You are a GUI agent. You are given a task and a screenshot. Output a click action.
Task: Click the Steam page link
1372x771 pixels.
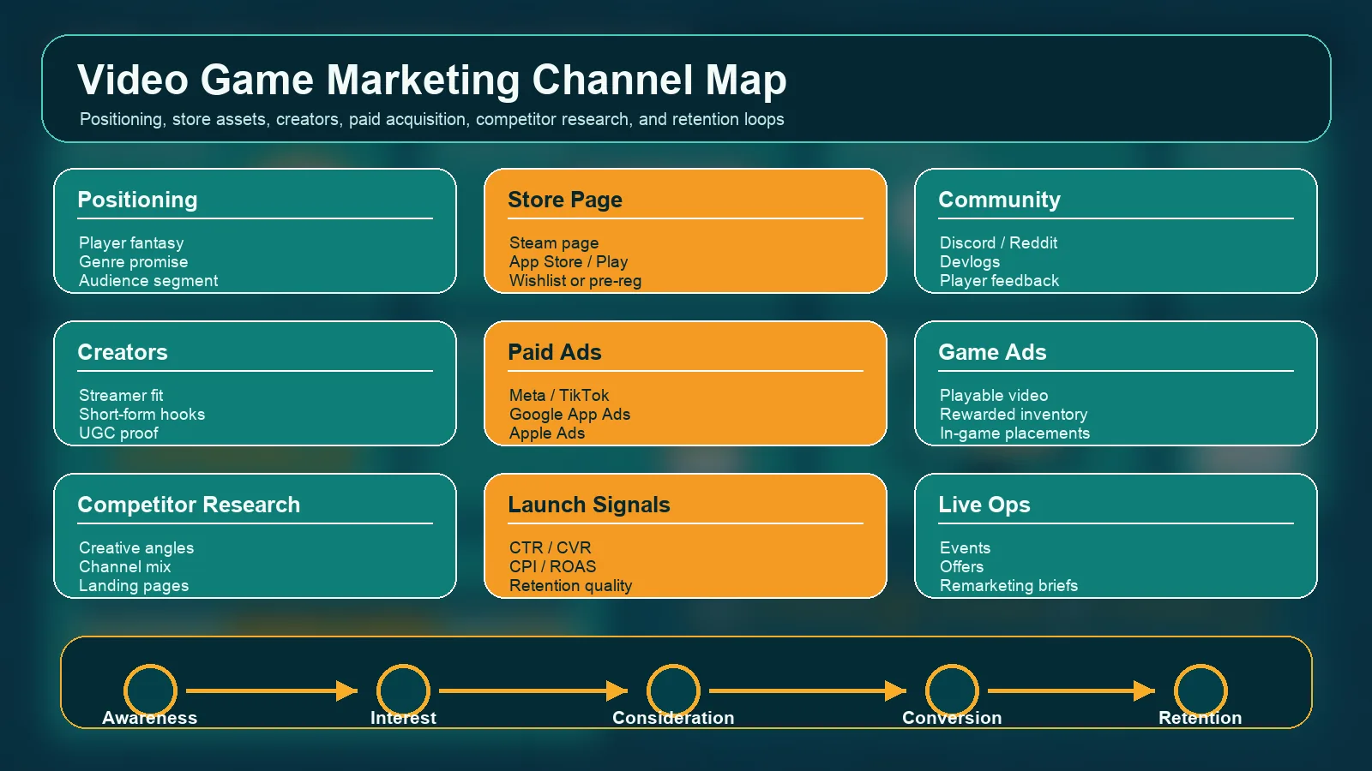point(553,242)
